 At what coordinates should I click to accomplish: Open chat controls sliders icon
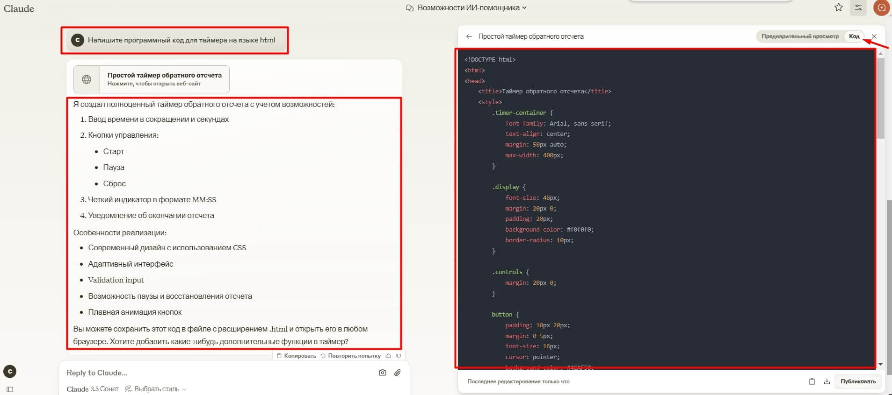(858, 7)
